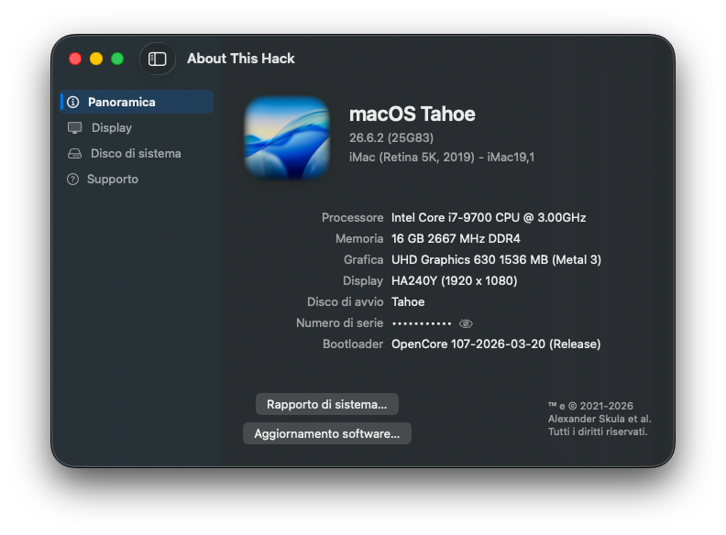The width and height of the screenshot is (726, 535).
Task: Launch Aggiornamento software update
Action: tap(327, 433)
